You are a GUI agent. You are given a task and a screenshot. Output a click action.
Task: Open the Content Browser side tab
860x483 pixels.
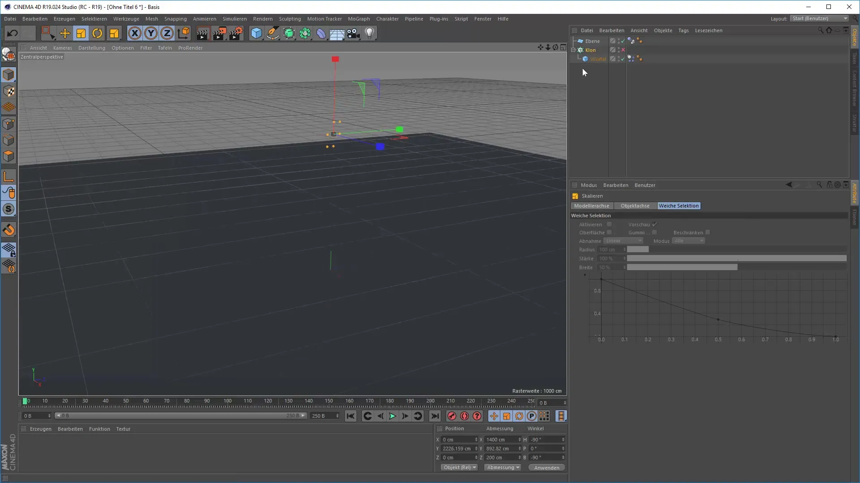pos(855,87)
